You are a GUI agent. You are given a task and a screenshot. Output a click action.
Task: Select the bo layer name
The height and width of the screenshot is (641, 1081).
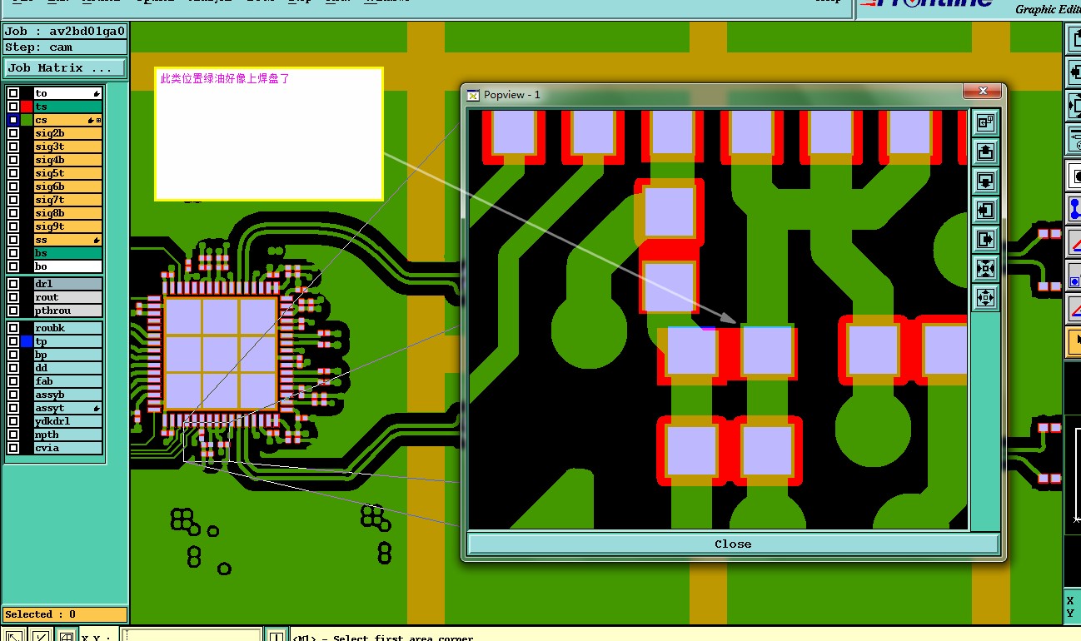point(67,266)
